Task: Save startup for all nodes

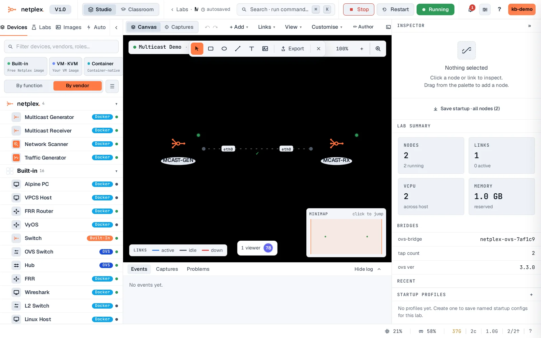Action: pos(466,108)
